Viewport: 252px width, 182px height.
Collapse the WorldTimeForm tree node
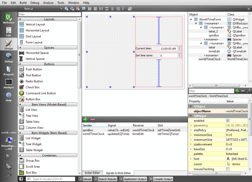pos(191,19)
